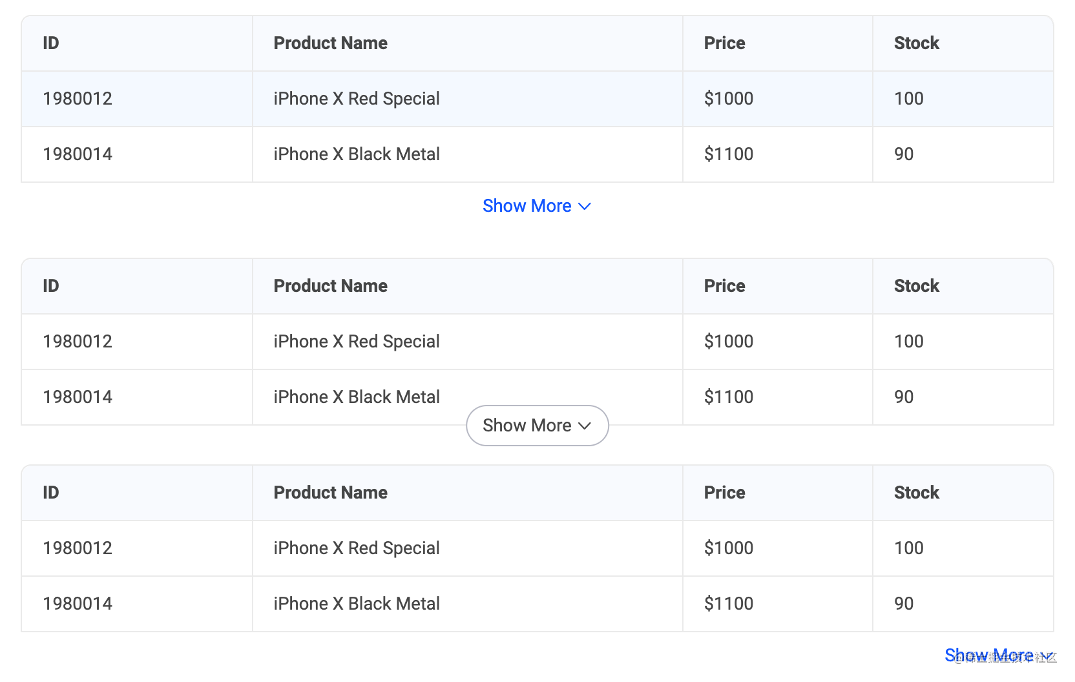Click the chevron inside the rounded Show More button
Viewport: 1075px width, 682px height.
pos(585,426)
